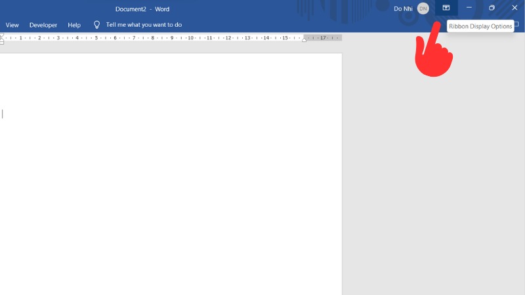Click the gray right-margin area near ruler mark 17
The height and width of the screenshot is (295, 525).
click(324, 38)
